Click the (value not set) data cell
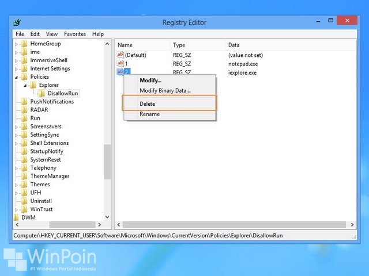Screen dimensions: 369x276 246,55
